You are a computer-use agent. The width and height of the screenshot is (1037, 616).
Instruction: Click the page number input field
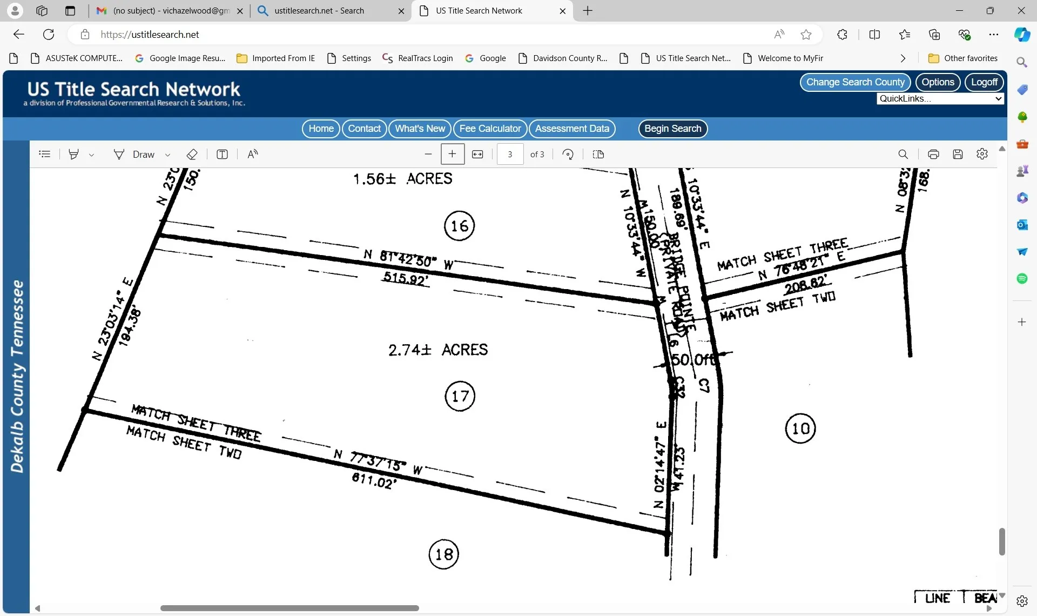pyautogui.click(x=510, y=155)
